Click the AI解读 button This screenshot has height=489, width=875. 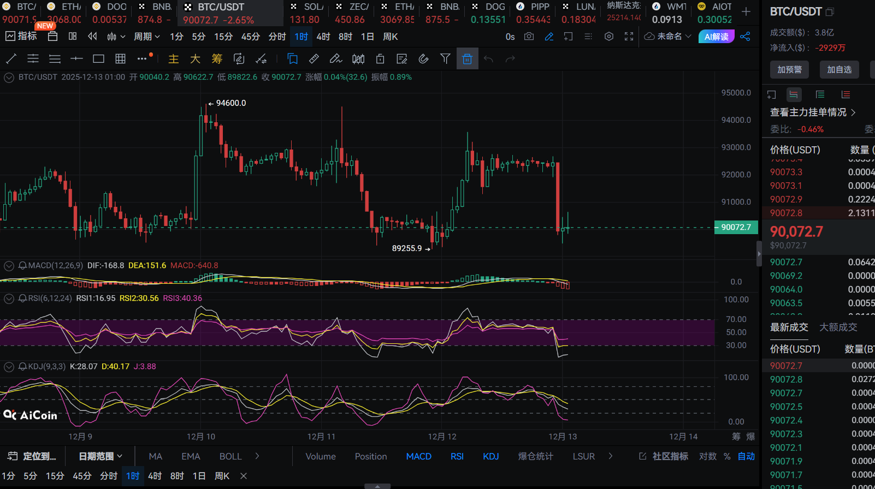pyautogui.click(x=716, y=37)
